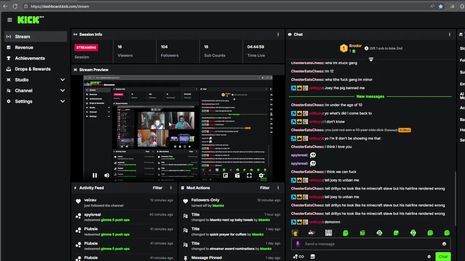Open the Stream sidebar item
This screenshot has width=465, height=261.
pyautogui.click(x=36, y=37)
